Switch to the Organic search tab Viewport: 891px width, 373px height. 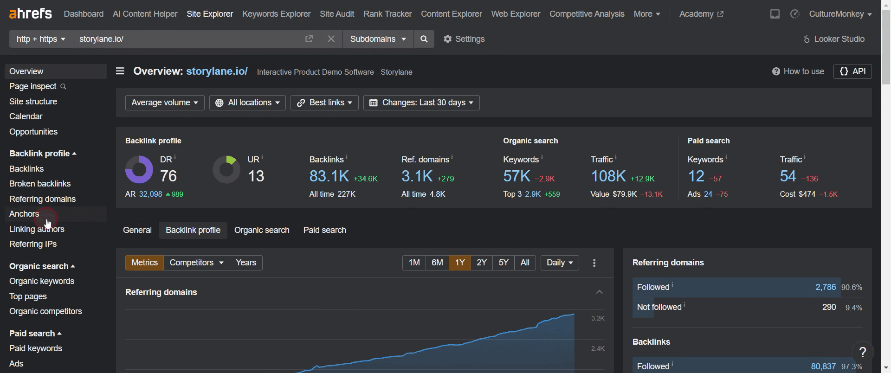pos(262,230)
